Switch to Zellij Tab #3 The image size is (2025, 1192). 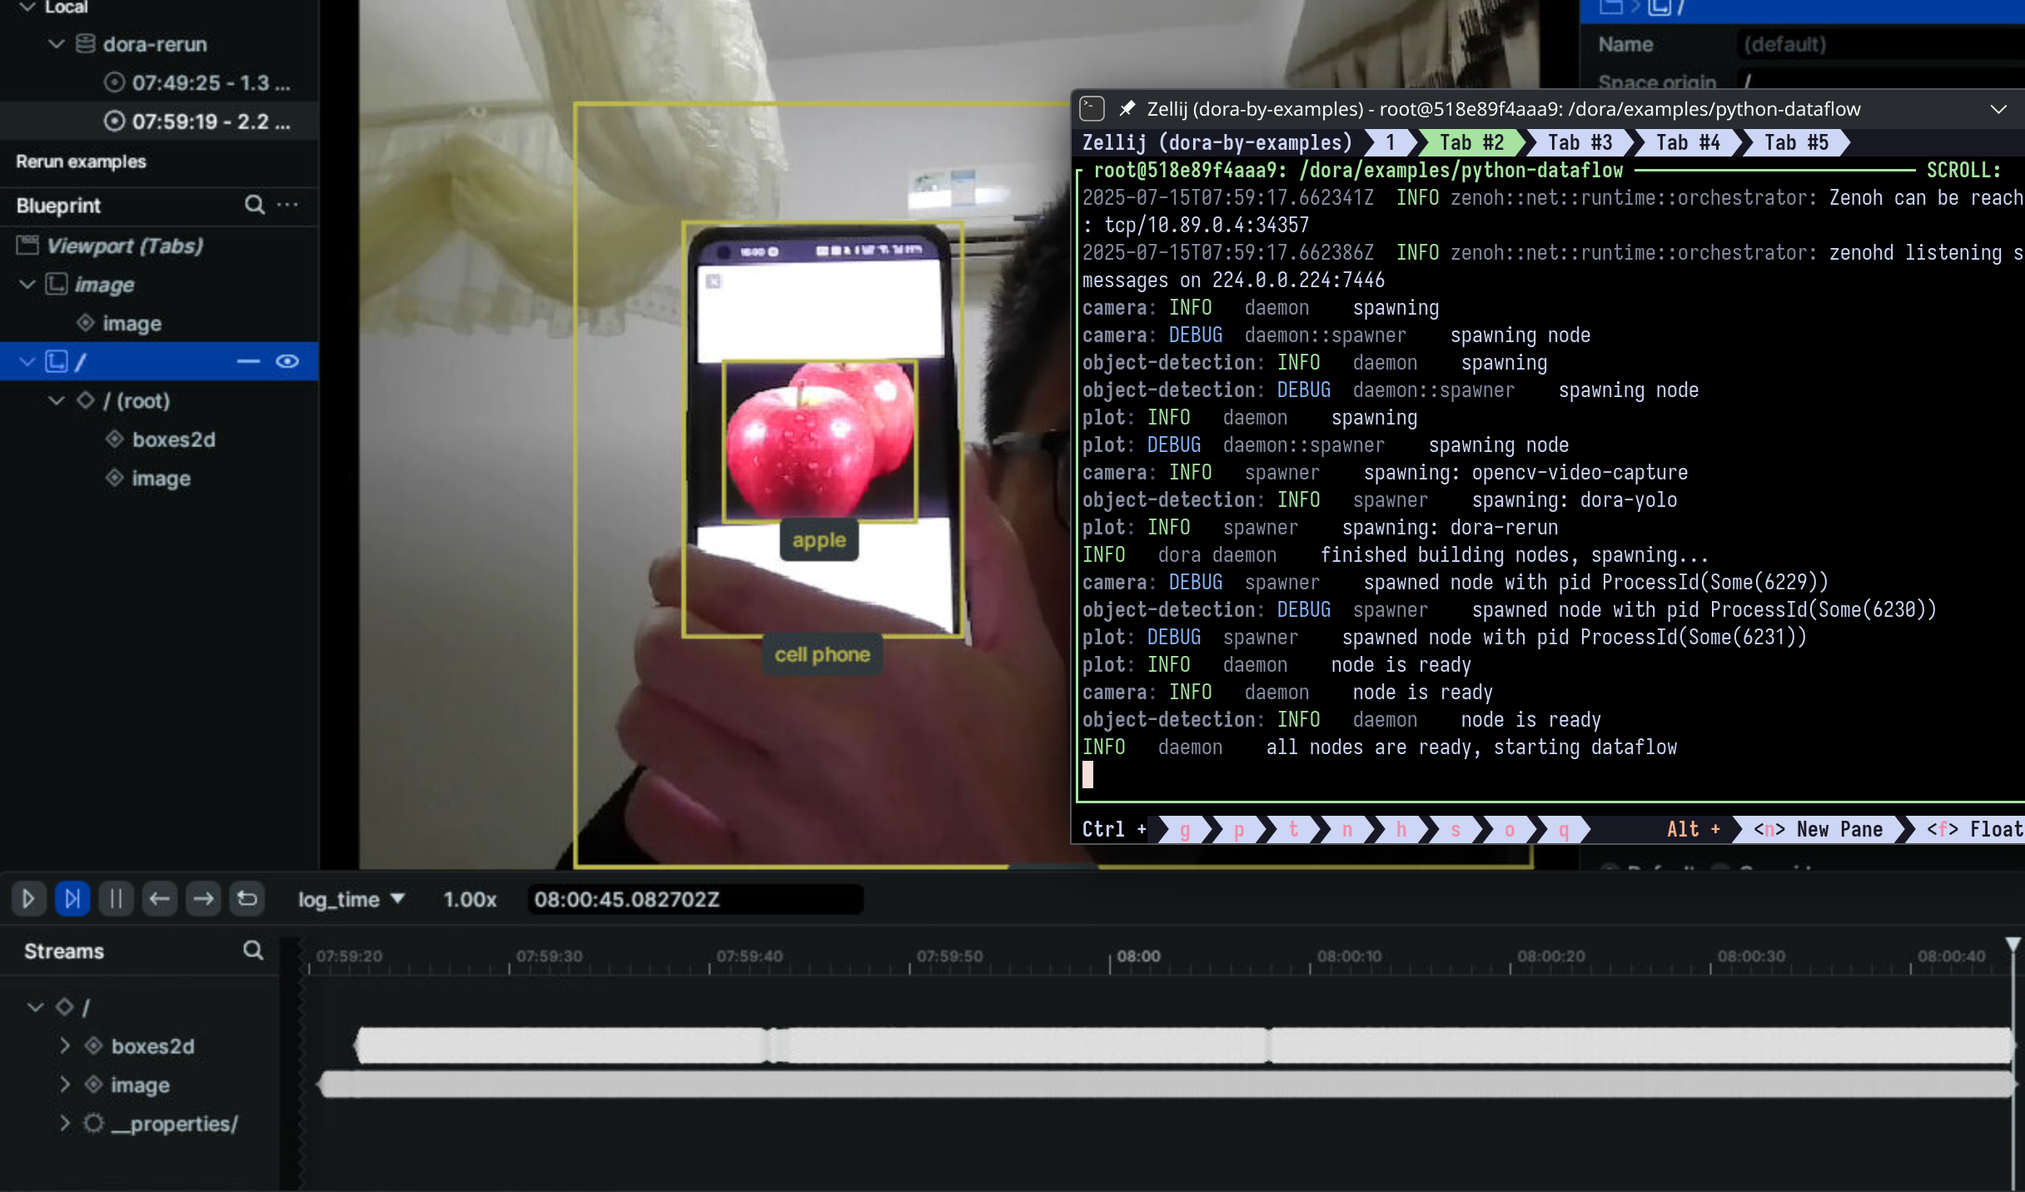[x=1580, y=143]
